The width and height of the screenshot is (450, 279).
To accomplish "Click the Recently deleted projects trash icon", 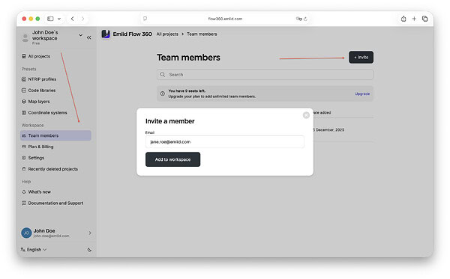I will click(24, 169).
